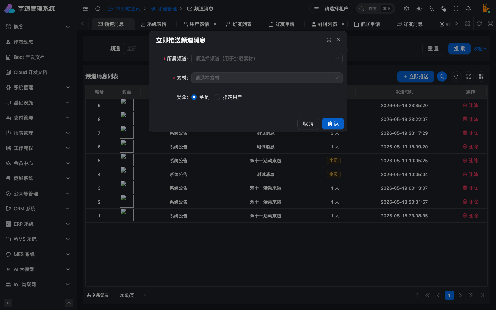Select page 1 in pagination
Screen dimensions: 496x310
449,295
